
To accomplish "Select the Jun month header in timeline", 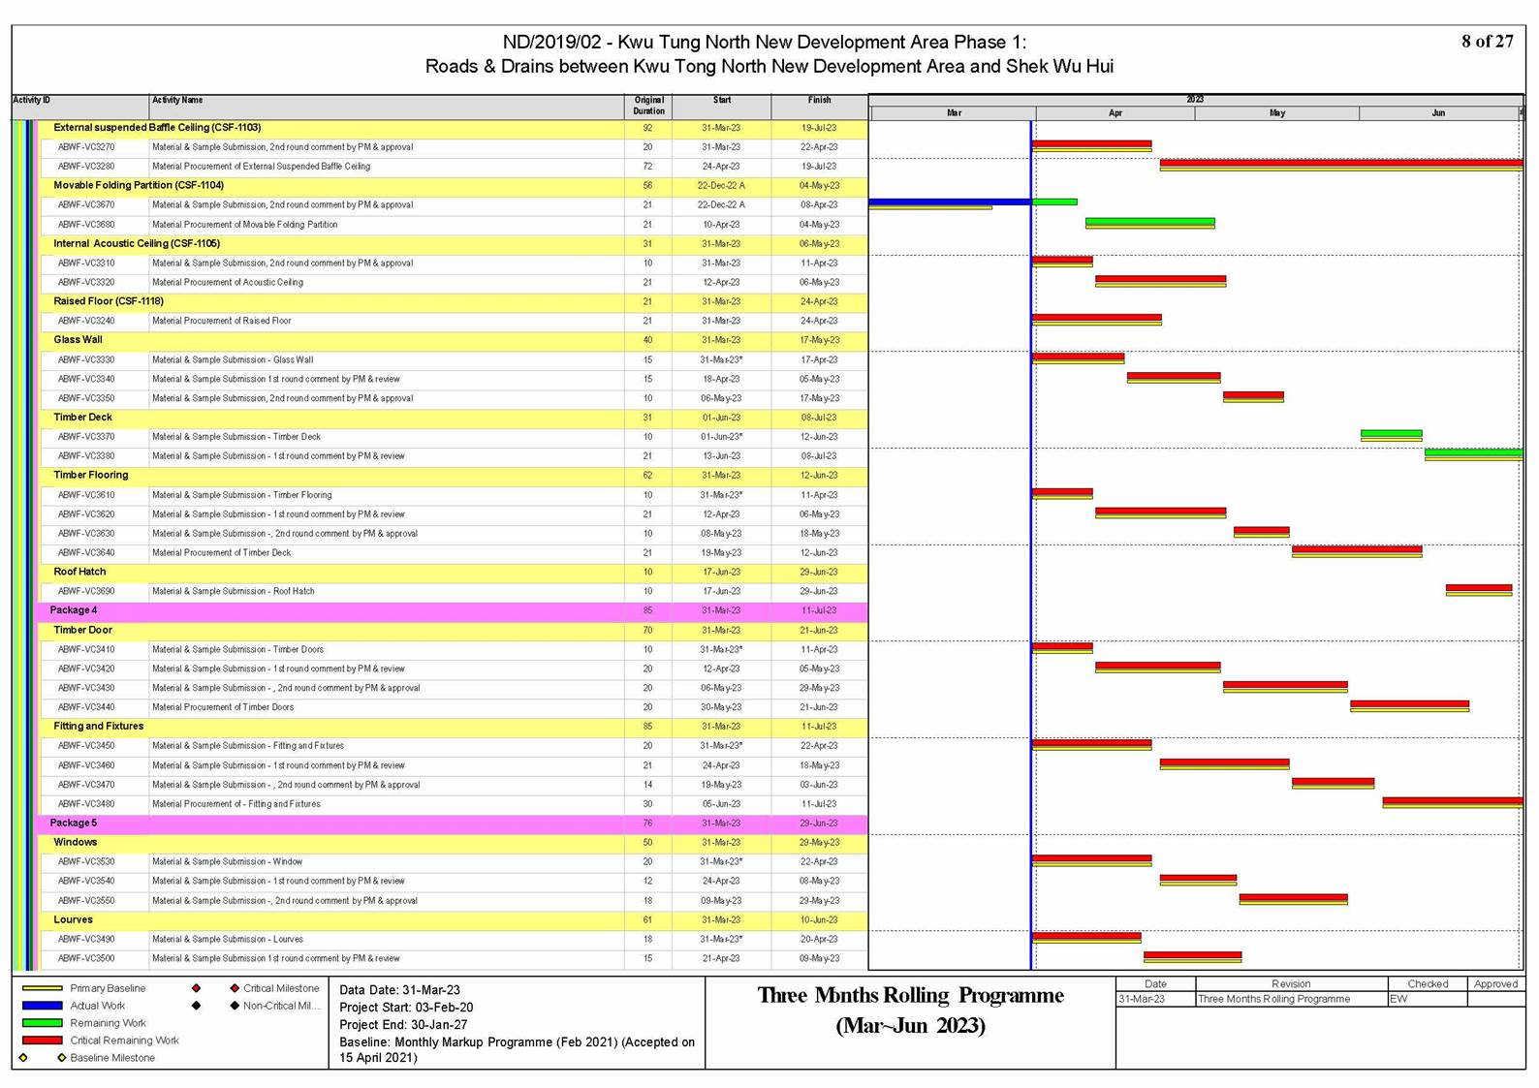I will [x=1437, y=113].
